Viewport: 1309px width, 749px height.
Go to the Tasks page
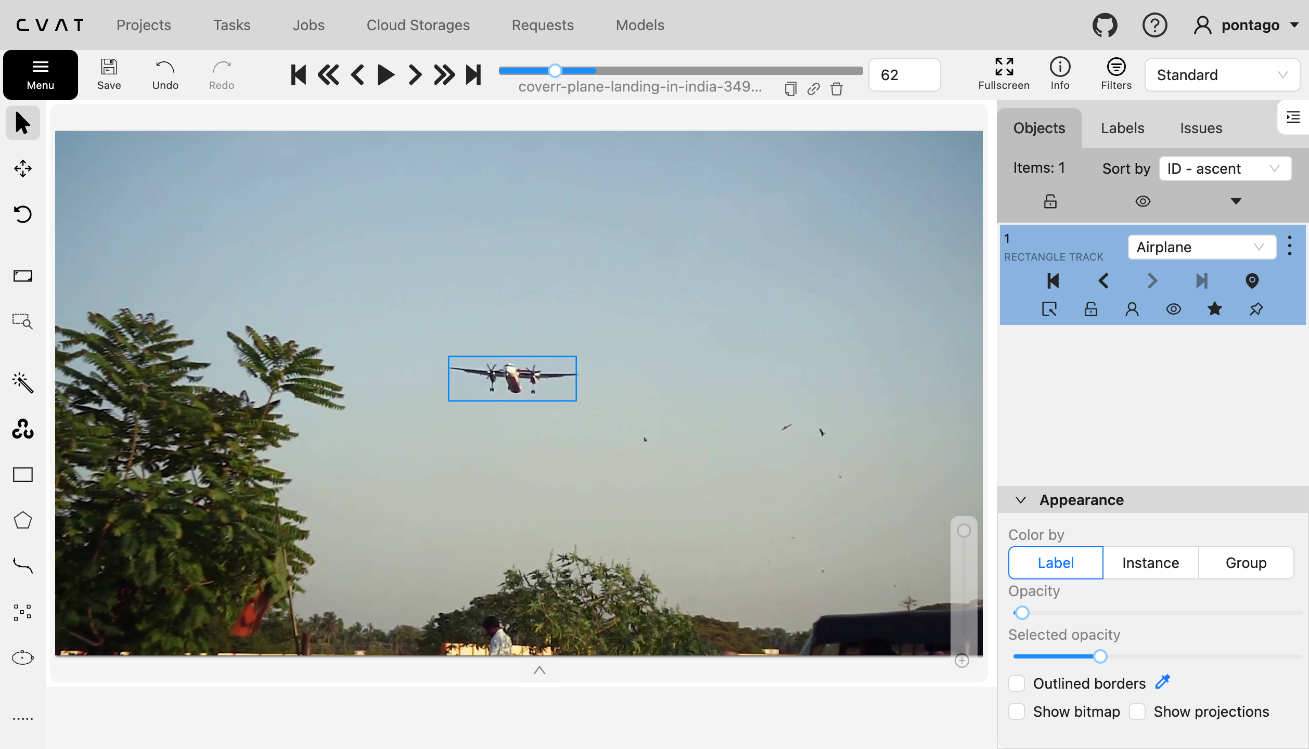(x=232, y=25)
